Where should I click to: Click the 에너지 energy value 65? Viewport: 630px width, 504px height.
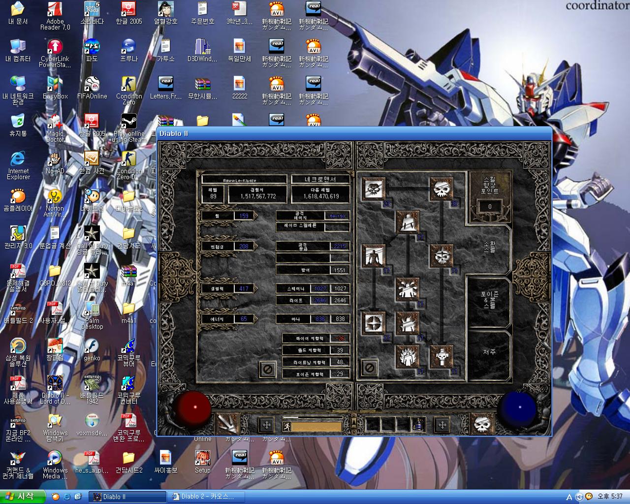point(244,319)
